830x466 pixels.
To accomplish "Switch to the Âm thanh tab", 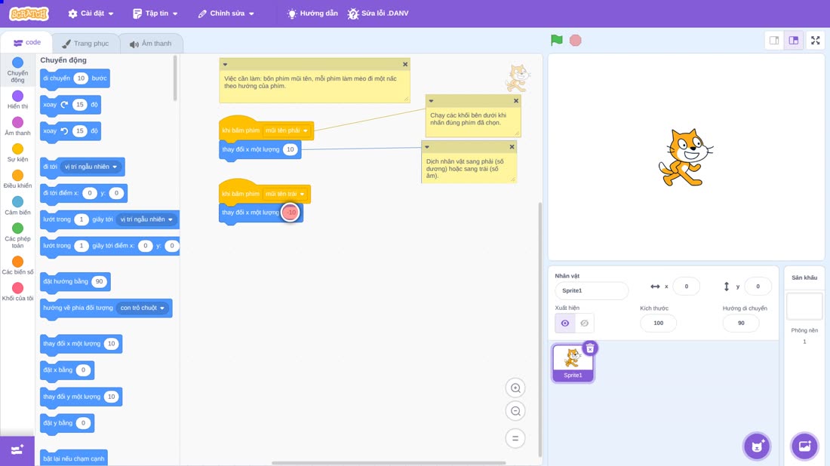I will pyautogui.click(x=151, y=44).
